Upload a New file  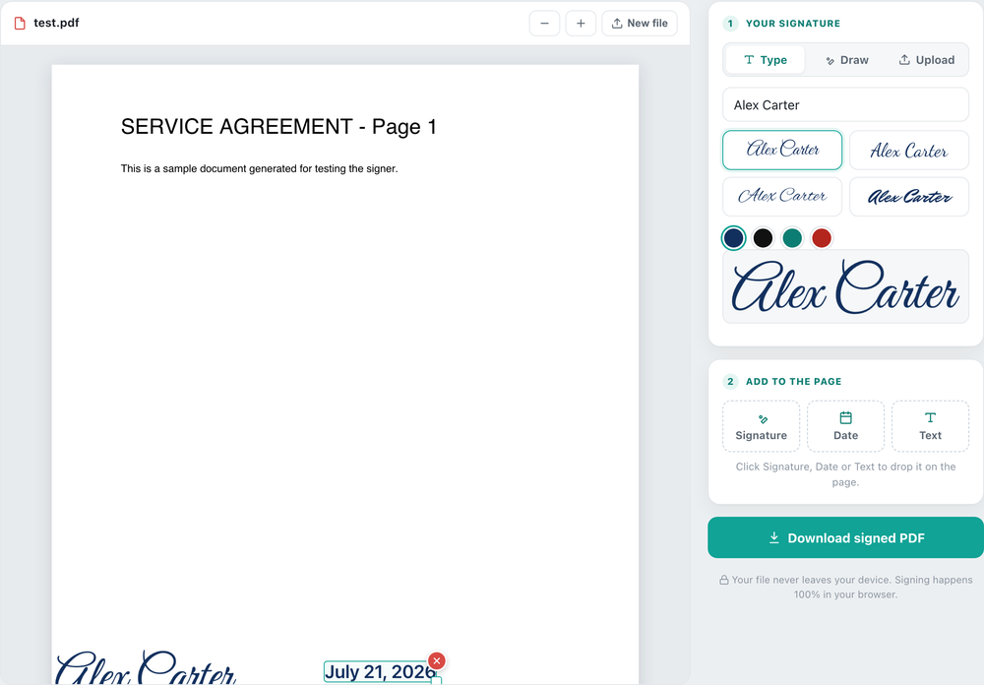pos(640,24)
